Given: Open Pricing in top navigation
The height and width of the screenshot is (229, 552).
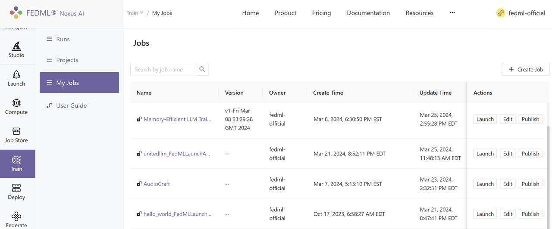Looking at the screenshot, I should [322, 13].
